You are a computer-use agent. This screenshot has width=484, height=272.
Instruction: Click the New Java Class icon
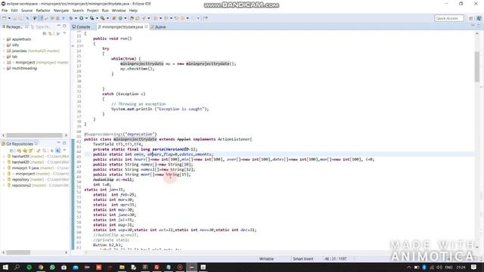tap(120, 18)
